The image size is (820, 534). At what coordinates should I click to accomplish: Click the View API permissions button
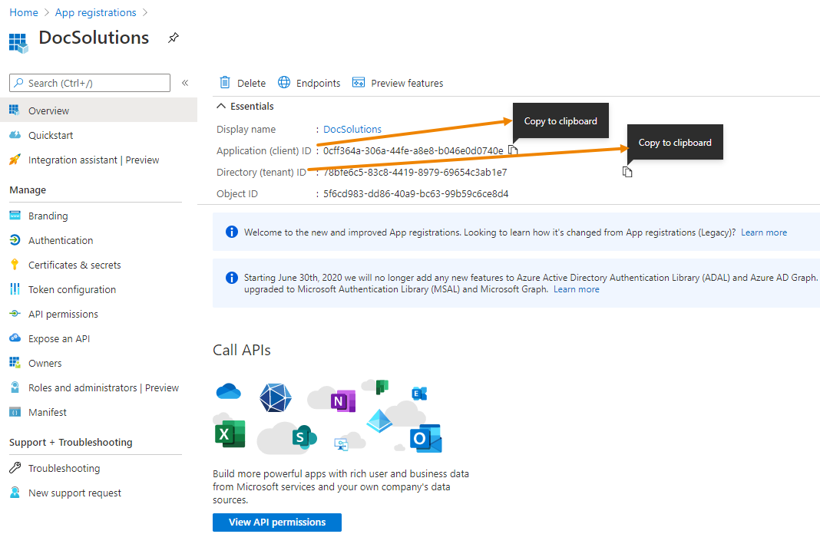click(x=277, y=522)
